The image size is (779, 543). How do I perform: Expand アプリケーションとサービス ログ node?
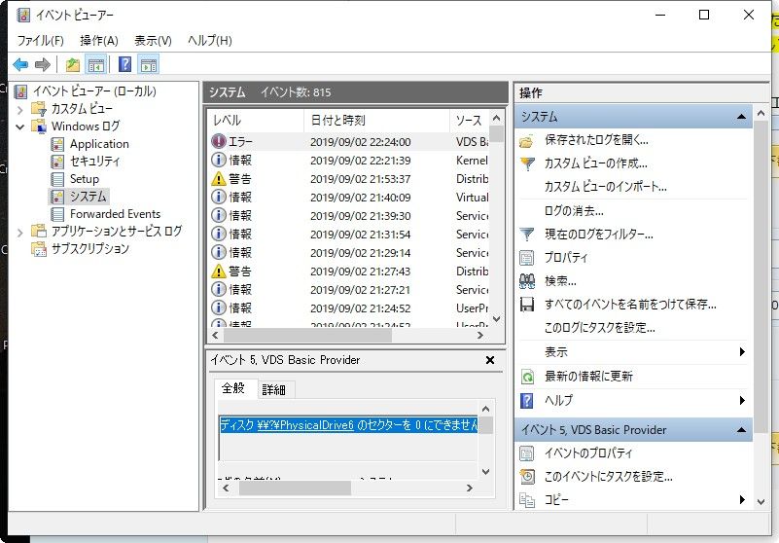coord(19,232)
